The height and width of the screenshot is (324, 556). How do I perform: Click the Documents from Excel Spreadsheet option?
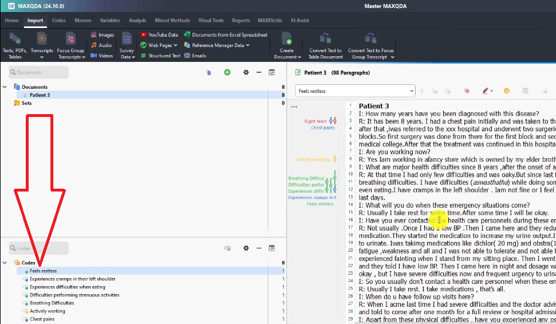(225, 35)
